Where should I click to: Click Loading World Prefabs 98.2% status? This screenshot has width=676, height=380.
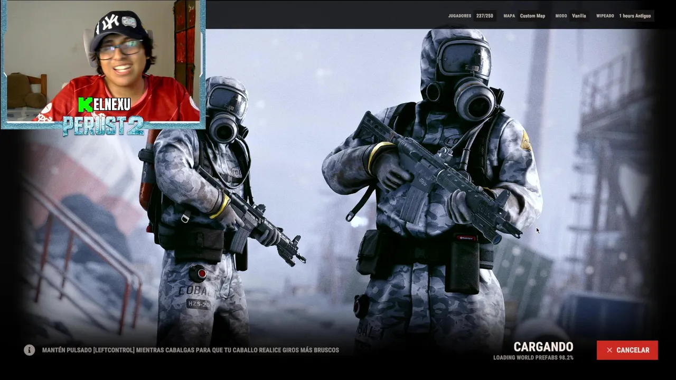(x=533, y=357)
